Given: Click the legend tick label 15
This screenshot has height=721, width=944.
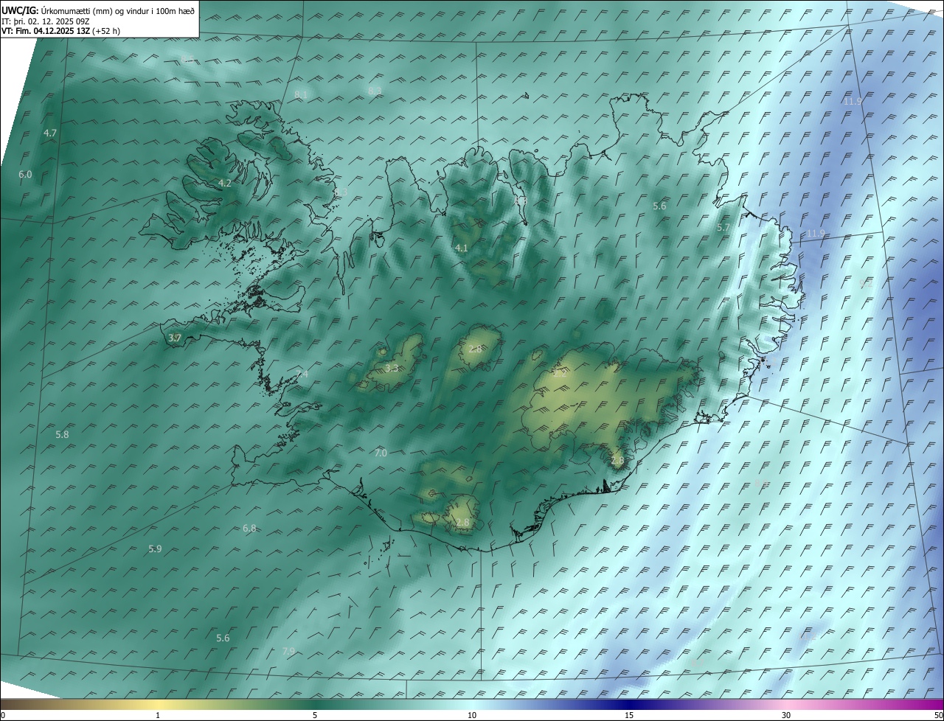Looking at the screenshot, I should point(629,715).
